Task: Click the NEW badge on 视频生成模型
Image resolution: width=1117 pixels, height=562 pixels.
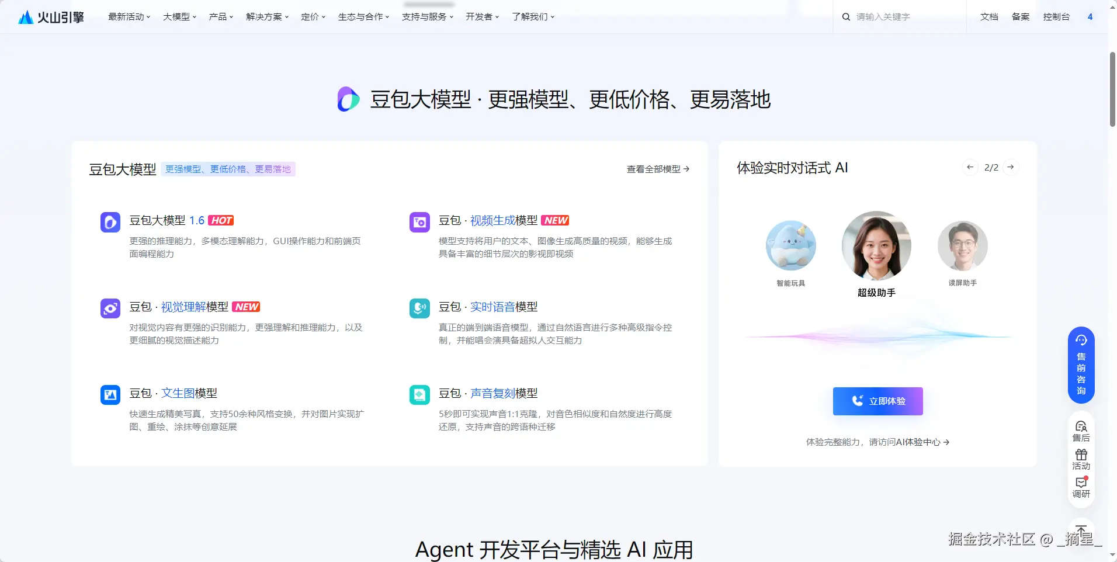Action: tap(555, 220)
